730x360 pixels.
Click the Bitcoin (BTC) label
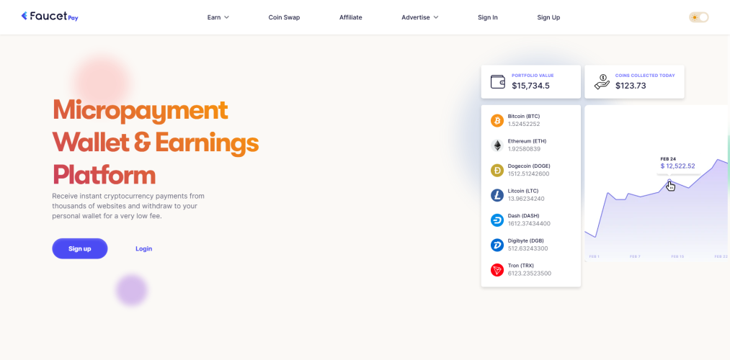(524, 116)
